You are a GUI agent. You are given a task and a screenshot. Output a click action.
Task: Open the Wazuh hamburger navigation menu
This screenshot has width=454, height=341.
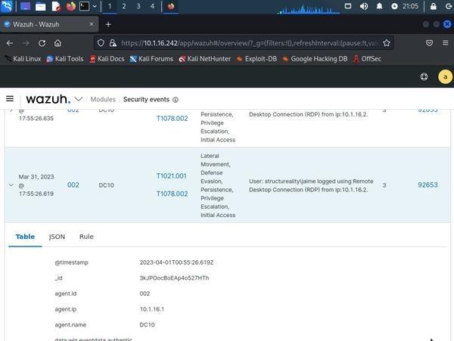click(x=10, y=99)
